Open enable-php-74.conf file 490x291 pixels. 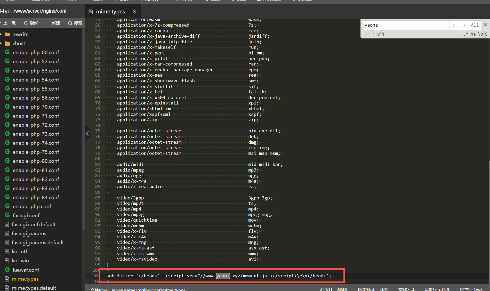(36, 143)
